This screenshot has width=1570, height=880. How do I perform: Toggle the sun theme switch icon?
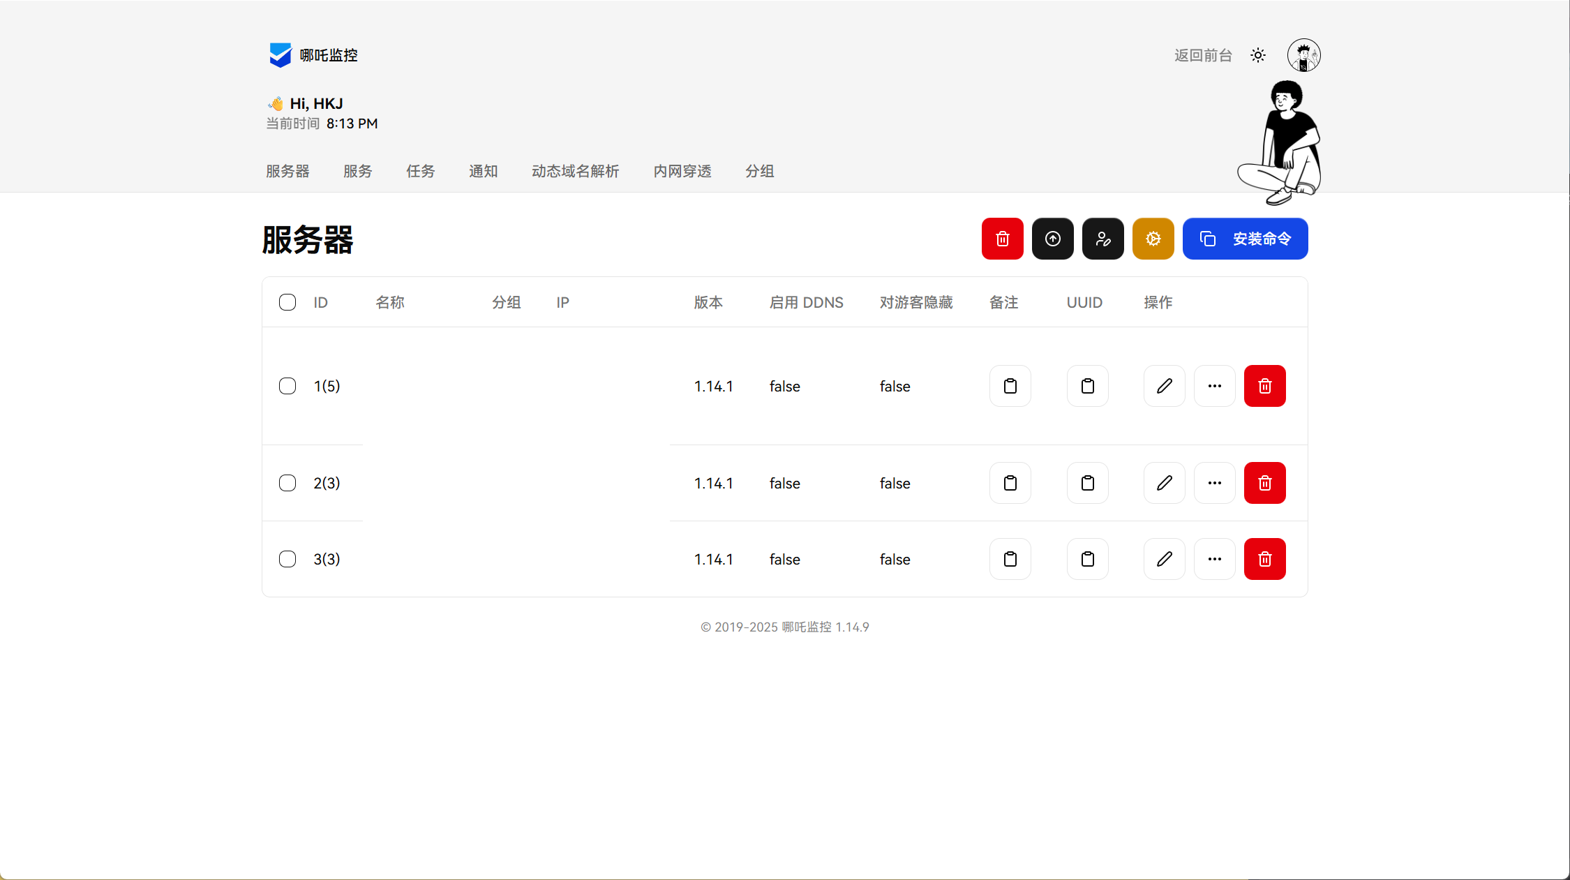pyautogui.click(x=1257, y=55)
